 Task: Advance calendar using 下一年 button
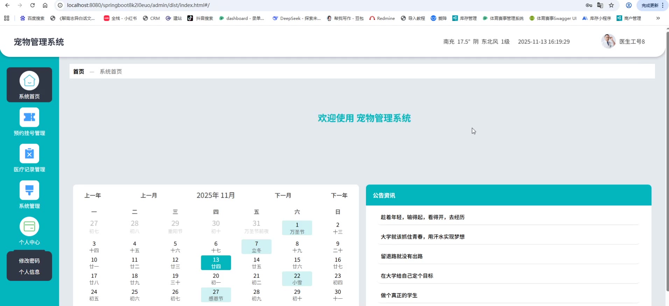(x=339, y=195)
